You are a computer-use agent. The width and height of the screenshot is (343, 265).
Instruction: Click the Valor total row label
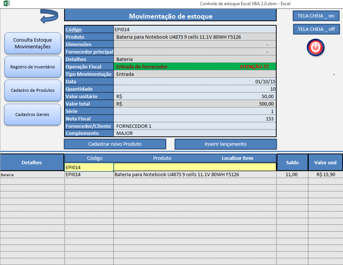pyautogui.click(x=89, y=104)
